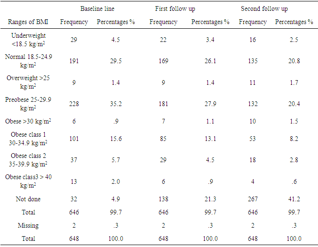Select the Preobese 25-29.9 row label
The height and width of the screenshot is (247, 318).
click(x=28, y=103)
